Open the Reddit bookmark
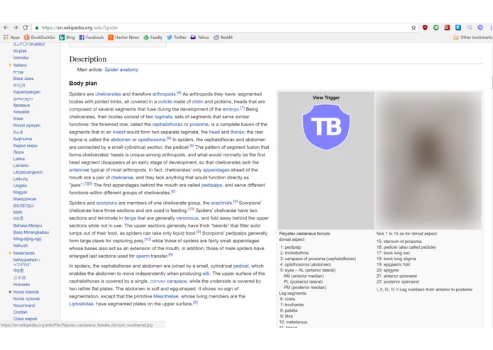Viewport: 493px width, 350px height. coord(223,38)
